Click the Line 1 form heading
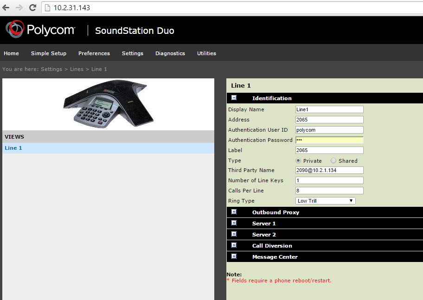Image resolution: width=423 pixels, height=300 pixels. [241, 85]
